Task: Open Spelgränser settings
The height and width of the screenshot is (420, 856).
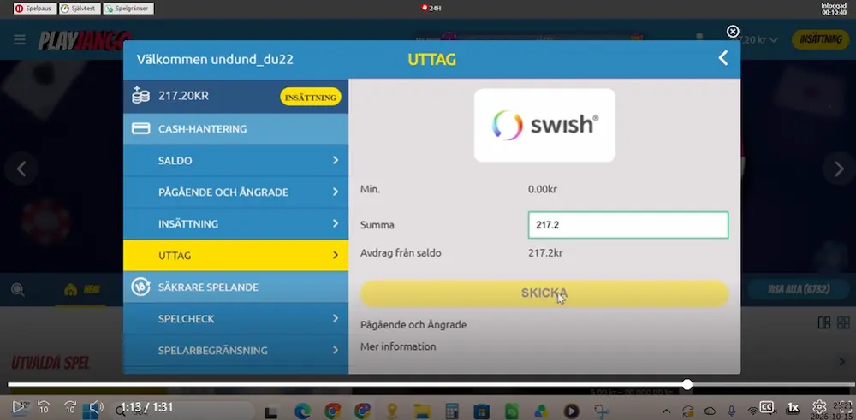Action: coord(128,9)
